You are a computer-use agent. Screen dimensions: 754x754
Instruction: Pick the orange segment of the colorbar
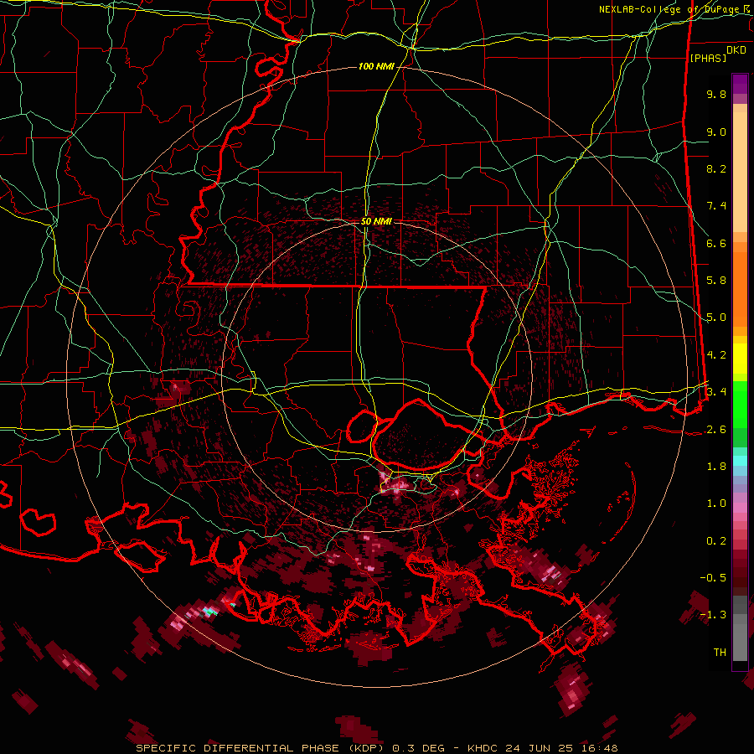click(x=740, y=290)
